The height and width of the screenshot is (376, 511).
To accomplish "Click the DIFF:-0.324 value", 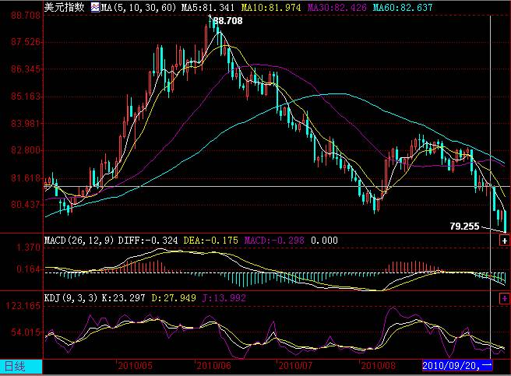I will coord(148,241).
